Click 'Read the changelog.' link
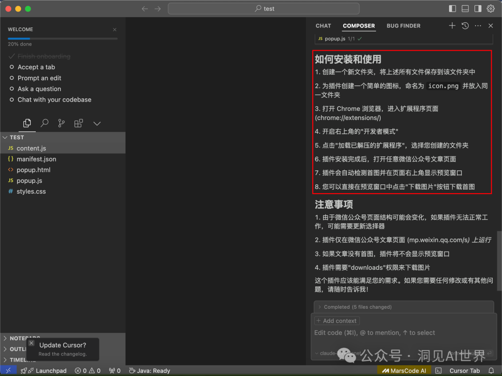The width and height of the screenshot is (502, 376). (x=62, y=354)
